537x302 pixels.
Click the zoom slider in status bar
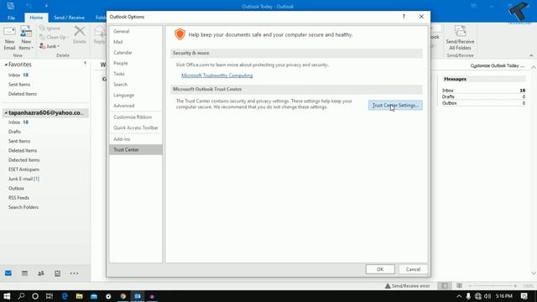point(493,286)
